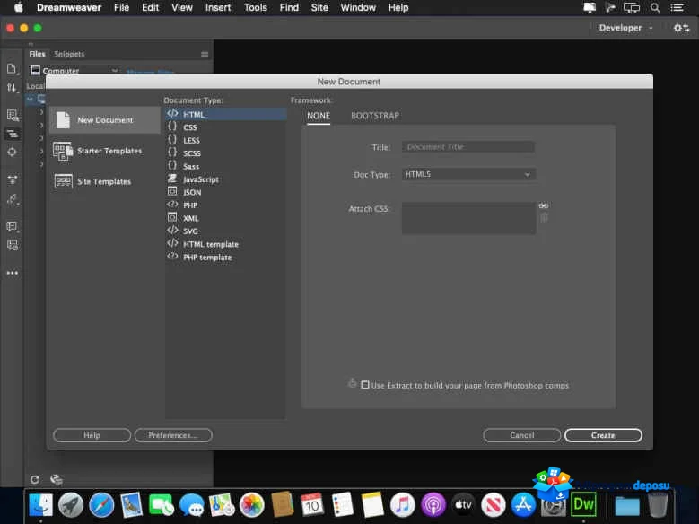Viewport: 699px width, 524px height.
Task: Click the Remove Comment toolbar icon
Action: click(13, 245)
